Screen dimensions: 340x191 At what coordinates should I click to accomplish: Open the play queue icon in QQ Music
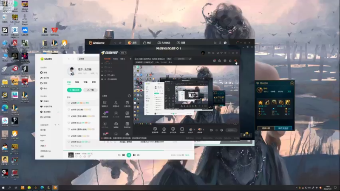(x=187, y=155)
